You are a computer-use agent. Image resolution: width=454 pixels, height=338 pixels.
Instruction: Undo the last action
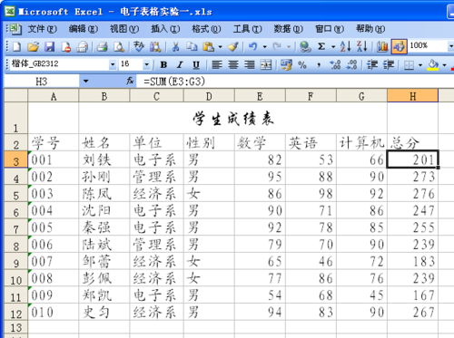pos(252,47)
